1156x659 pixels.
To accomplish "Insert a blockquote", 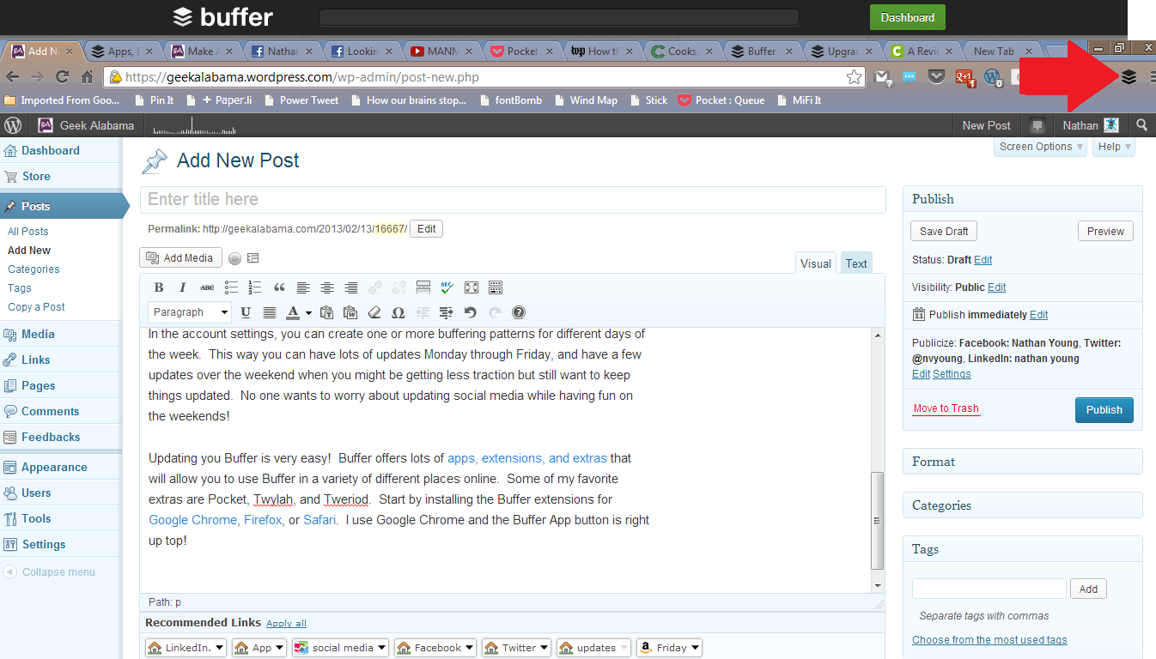I will 278,287.
